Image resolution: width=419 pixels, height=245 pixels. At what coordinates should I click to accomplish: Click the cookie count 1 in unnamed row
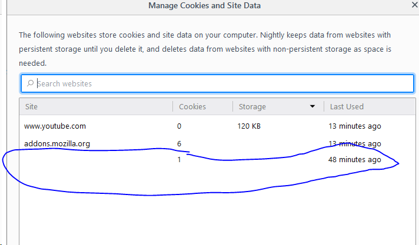point(179,160)
